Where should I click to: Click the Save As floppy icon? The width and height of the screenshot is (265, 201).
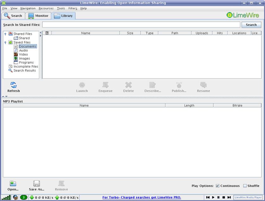(36, 183)
